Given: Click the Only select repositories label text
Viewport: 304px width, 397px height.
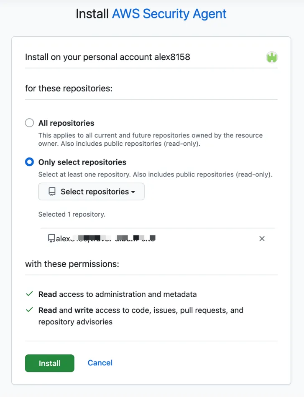Looking at the screenshot, I should pos(82,162).
